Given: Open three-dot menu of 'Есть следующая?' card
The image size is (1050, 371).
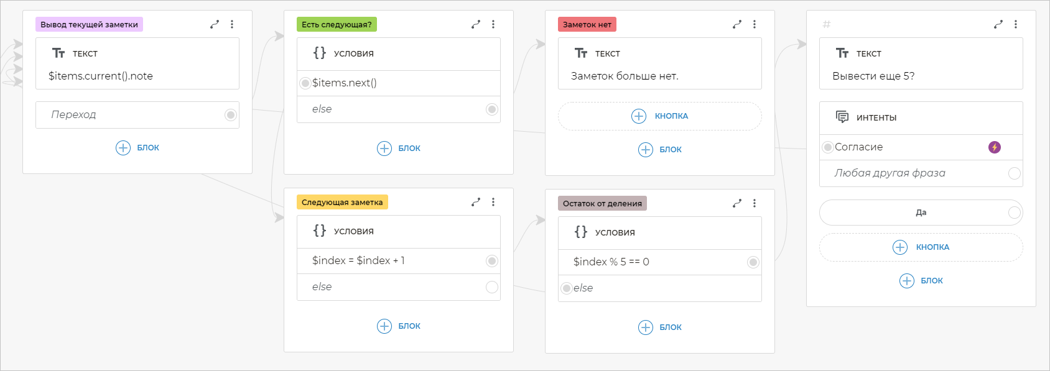Looking at the screenshot, I should point(493,24).
